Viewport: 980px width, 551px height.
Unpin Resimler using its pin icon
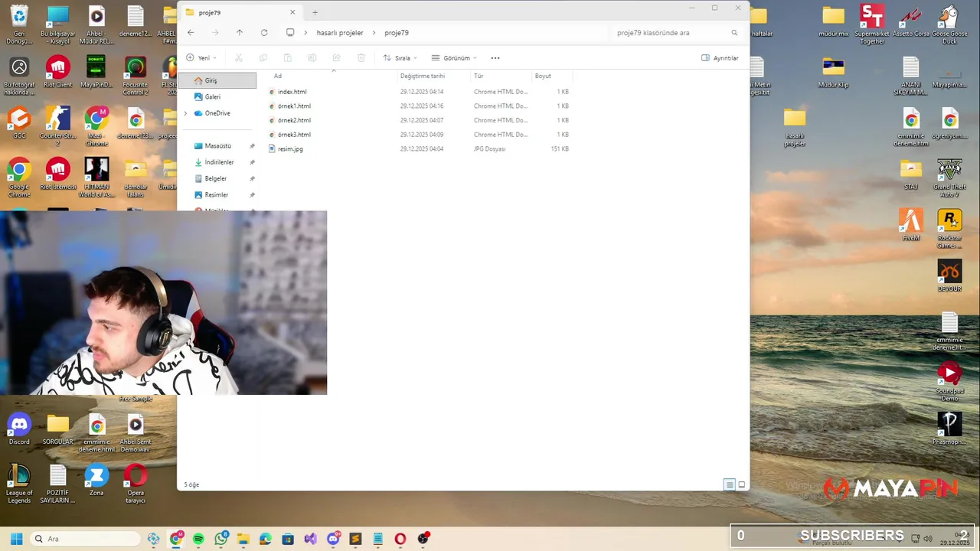252,195
